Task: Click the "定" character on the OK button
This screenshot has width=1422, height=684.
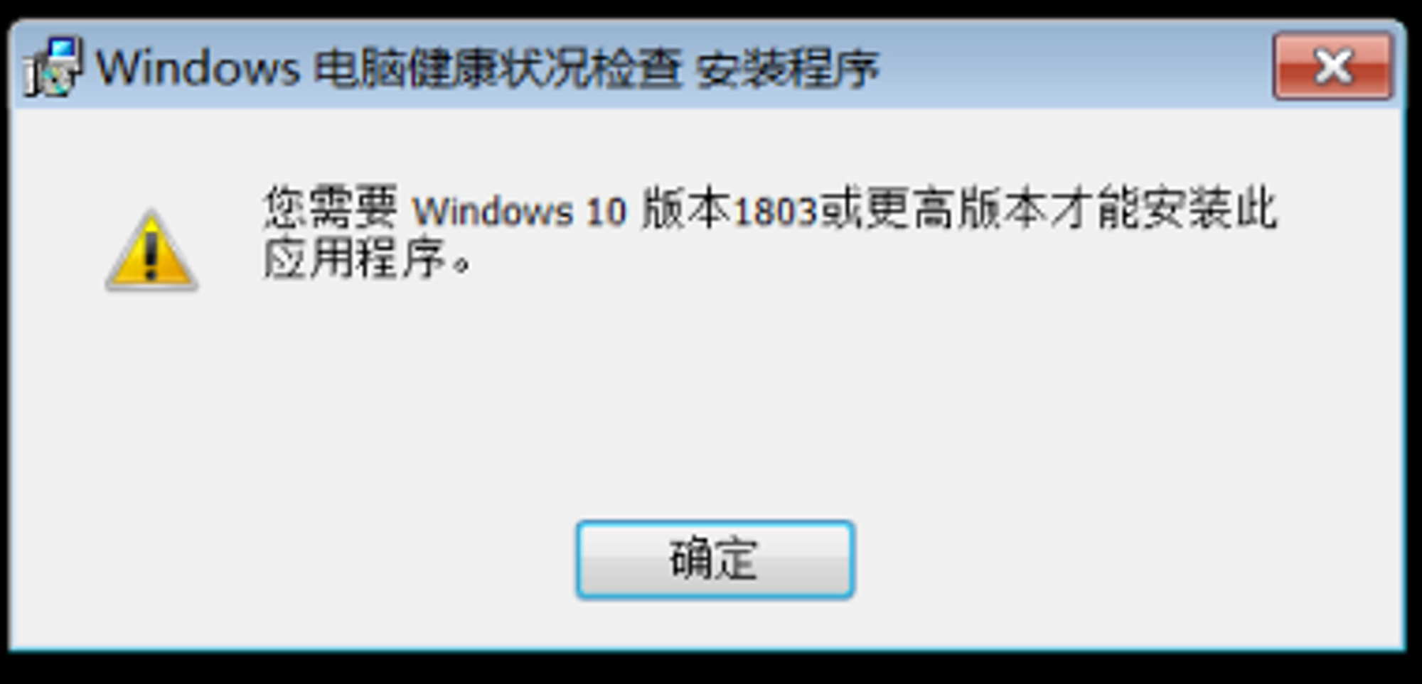Action: [x=737, y=560]
